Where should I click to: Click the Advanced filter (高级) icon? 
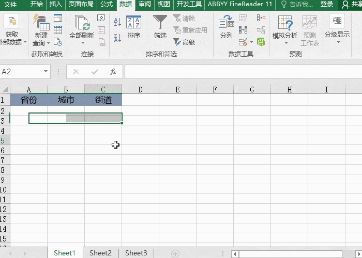[x=177, y=42]
